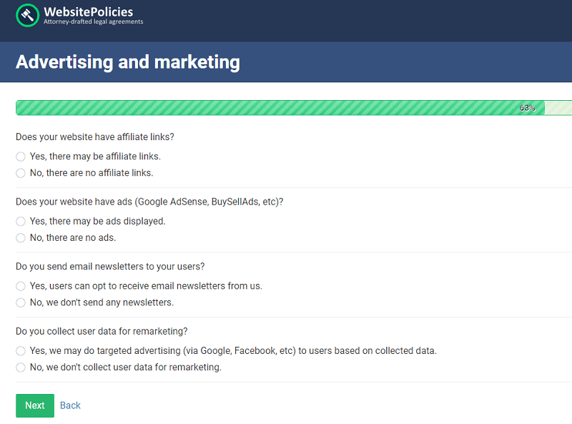Viewport: 572px width, 424px height.
Task: Go to previous step via Back link
Action: coord(70,405)
